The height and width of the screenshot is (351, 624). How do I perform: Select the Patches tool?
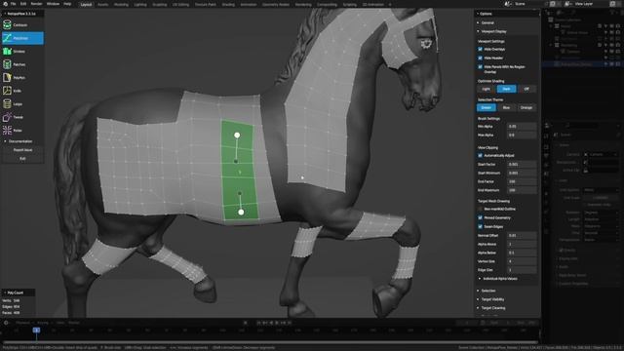22,64
